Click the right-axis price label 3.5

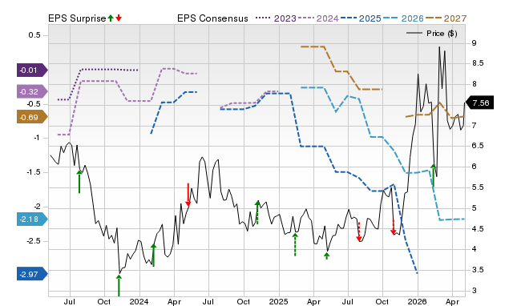click(478, 270)
